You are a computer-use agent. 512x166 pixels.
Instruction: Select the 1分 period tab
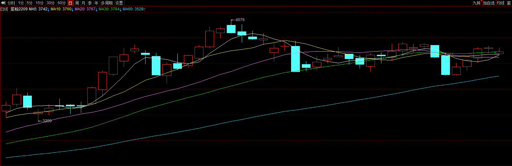(21, 3)
